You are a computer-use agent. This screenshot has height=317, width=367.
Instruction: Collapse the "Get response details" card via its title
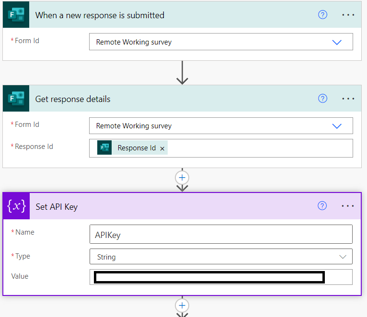tap(73, 99)
